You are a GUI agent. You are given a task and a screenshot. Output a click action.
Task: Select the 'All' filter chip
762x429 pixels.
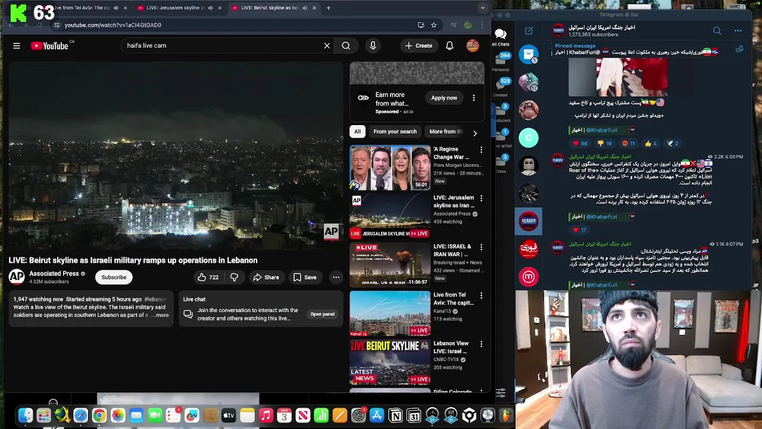click(357, 132)
